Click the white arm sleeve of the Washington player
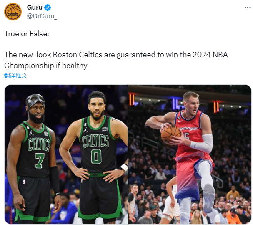Viewport: 253px width, 225px height. (x=203, y=143)
